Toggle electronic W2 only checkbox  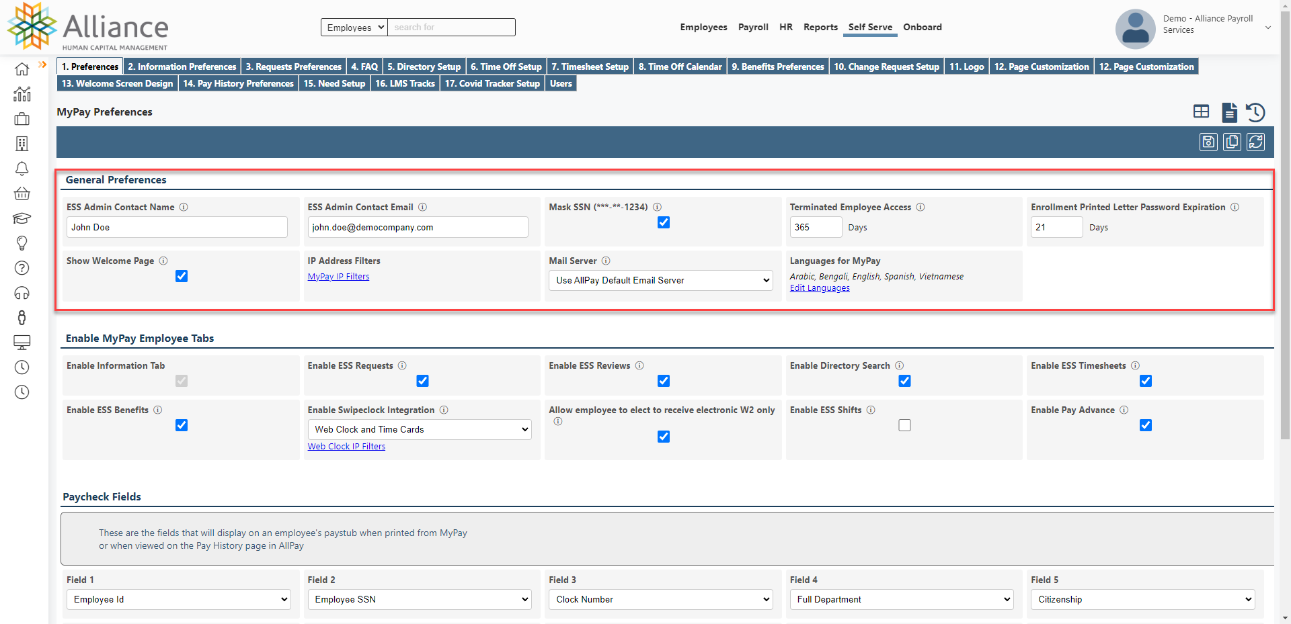click(664, 437)
